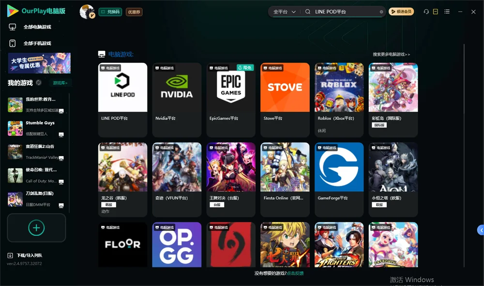This screenshot has height=286, width=484.
Task: Open 下载/导入列队 download queue
Action: (x=25, y=256)
